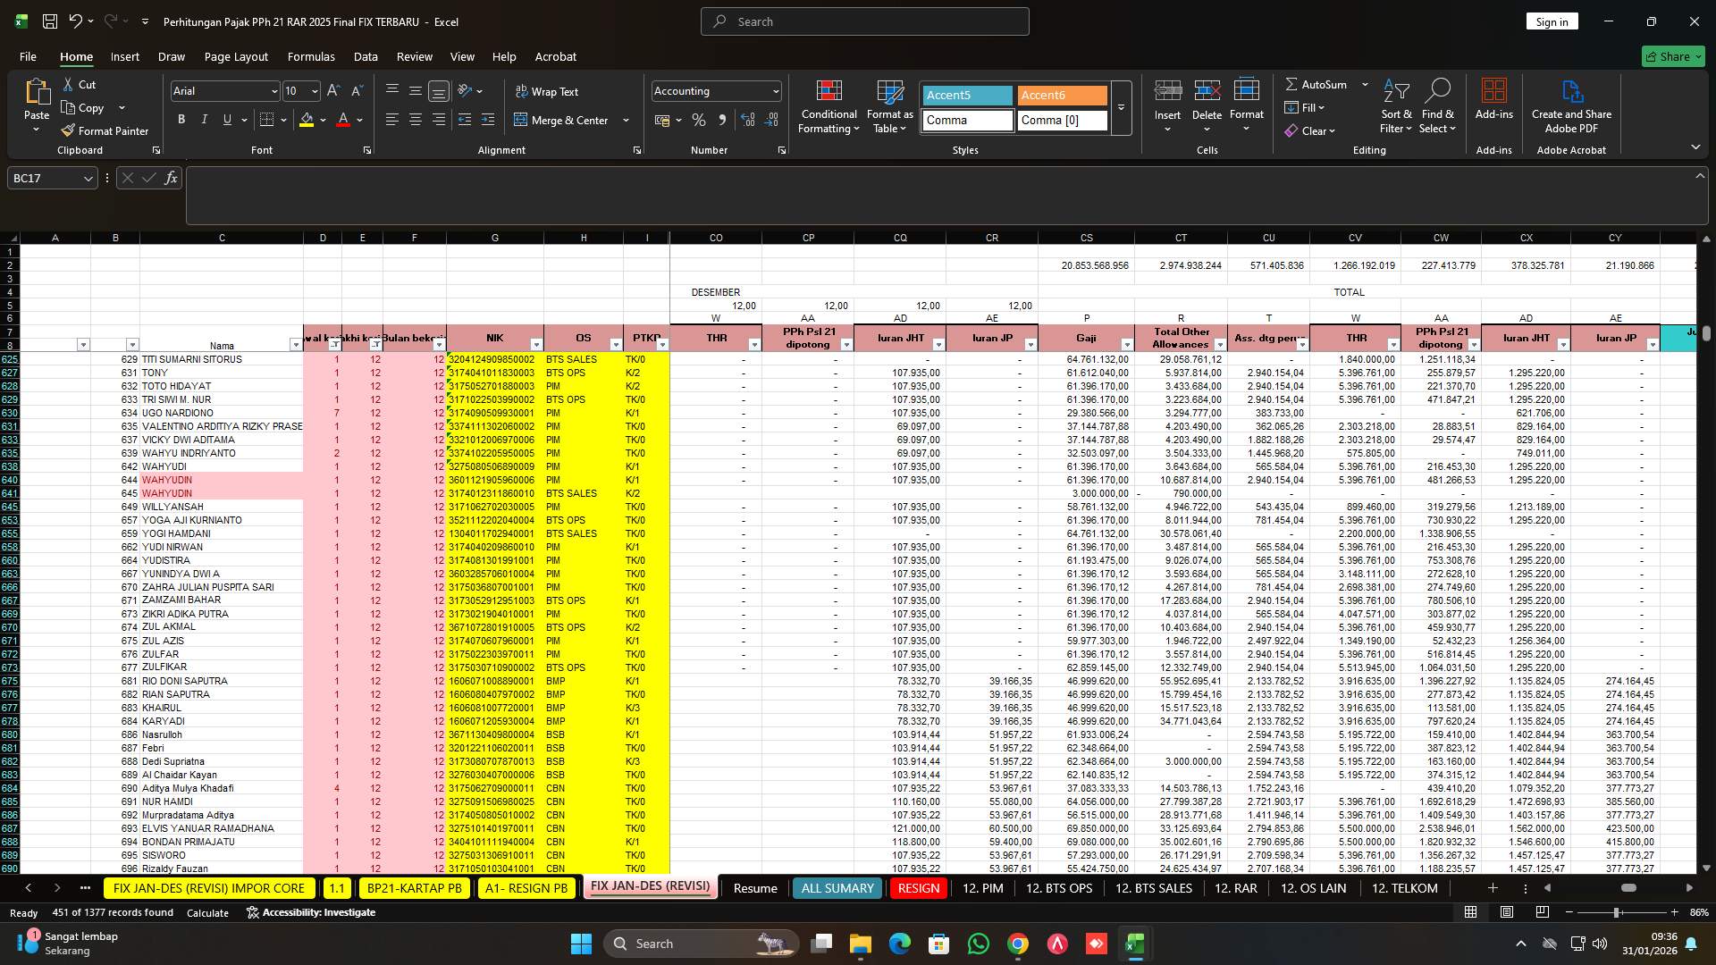Apply the Percent Style format
1716x965 pixels.
point(699,120)
